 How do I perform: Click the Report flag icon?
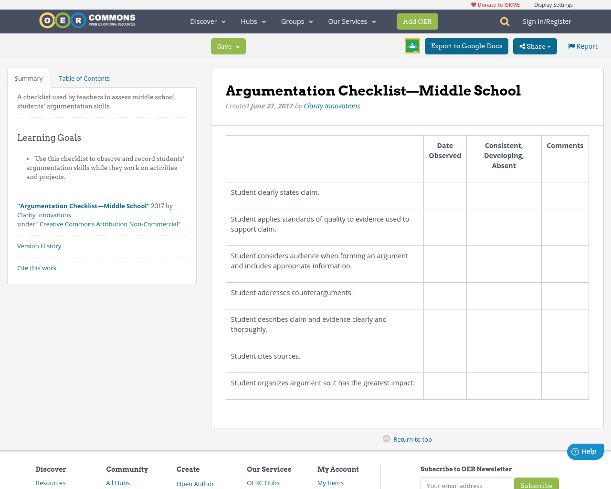click(x=571, y=45)
